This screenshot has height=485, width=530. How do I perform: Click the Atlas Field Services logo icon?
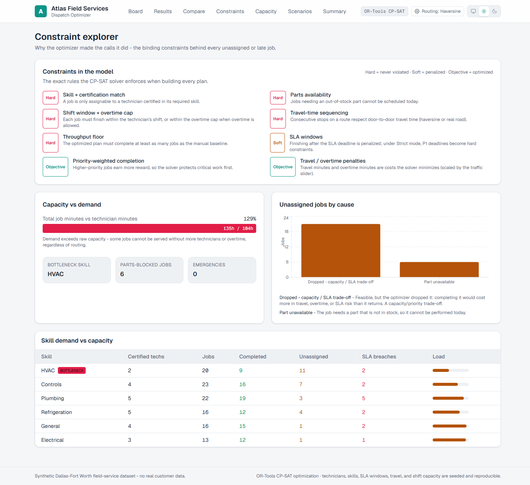[41, 11]
